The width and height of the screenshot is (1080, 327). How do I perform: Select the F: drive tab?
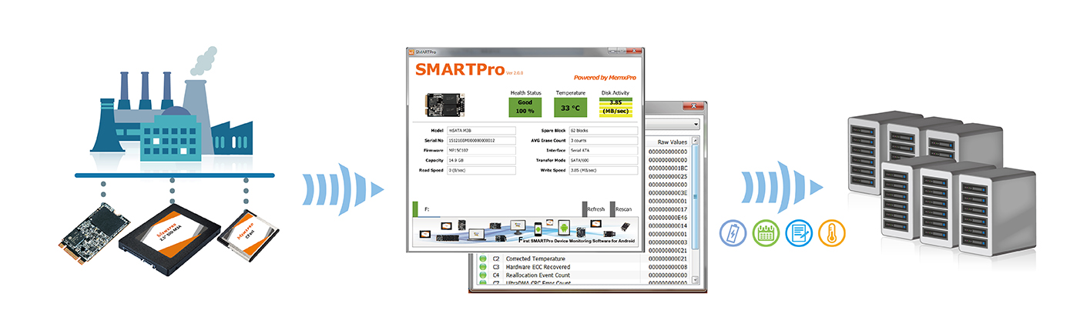tap(426, 209)
